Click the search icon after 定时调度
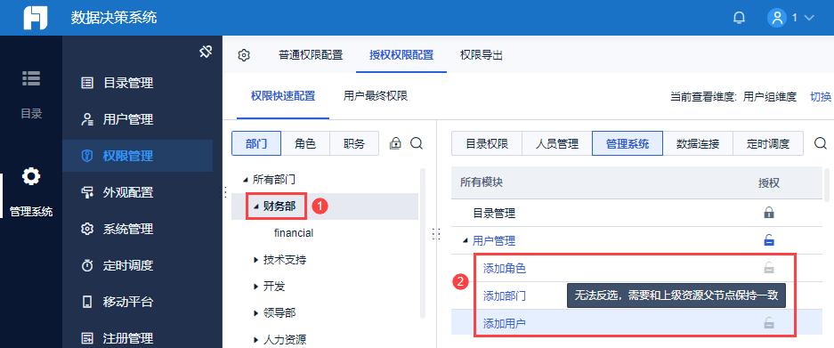The height and width of the screenshot is (348, 834). (821, 143)
